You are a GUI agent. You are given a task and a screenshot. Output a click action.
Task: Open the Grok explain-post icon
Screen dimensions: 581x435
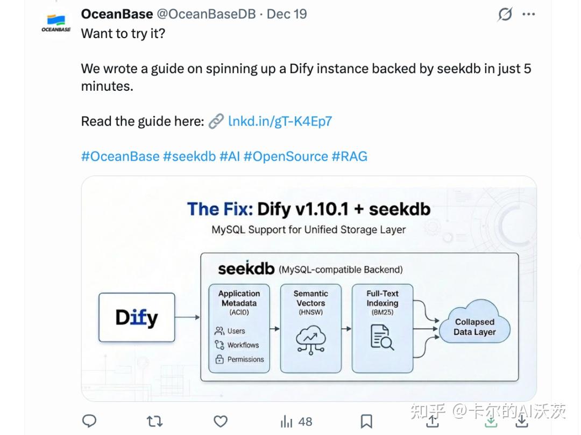tap(505, 14)
